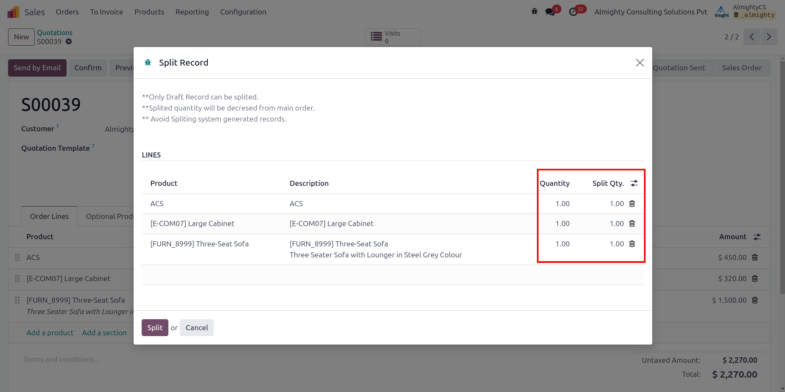Open the AlmightyCS user menu
Screen dimensions: 785x392
(x=749, y=11)
